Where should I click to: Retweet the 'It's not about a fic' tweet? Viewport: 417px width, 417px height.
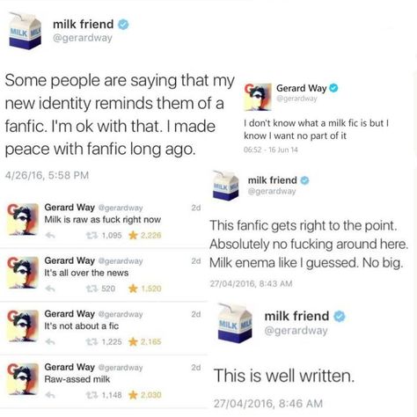click(x=91, y=341)
